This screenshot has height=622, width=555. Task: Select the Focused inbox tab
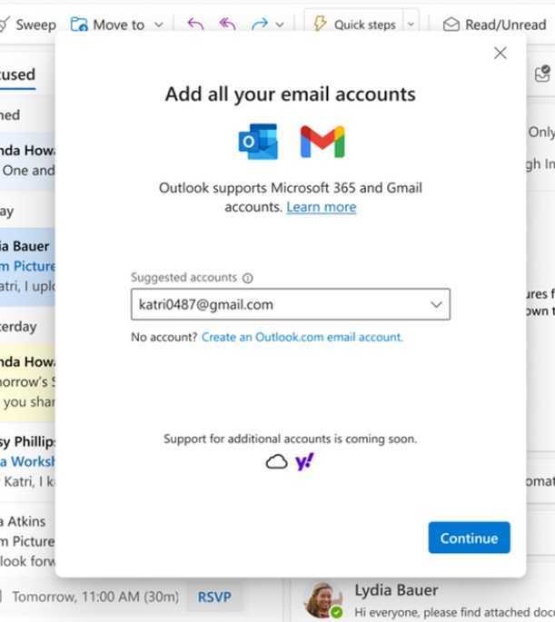click(x=17, y=74)
